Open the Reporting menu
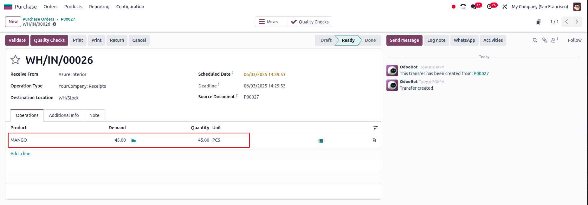The image size is (588, 205). coord(99,7)
